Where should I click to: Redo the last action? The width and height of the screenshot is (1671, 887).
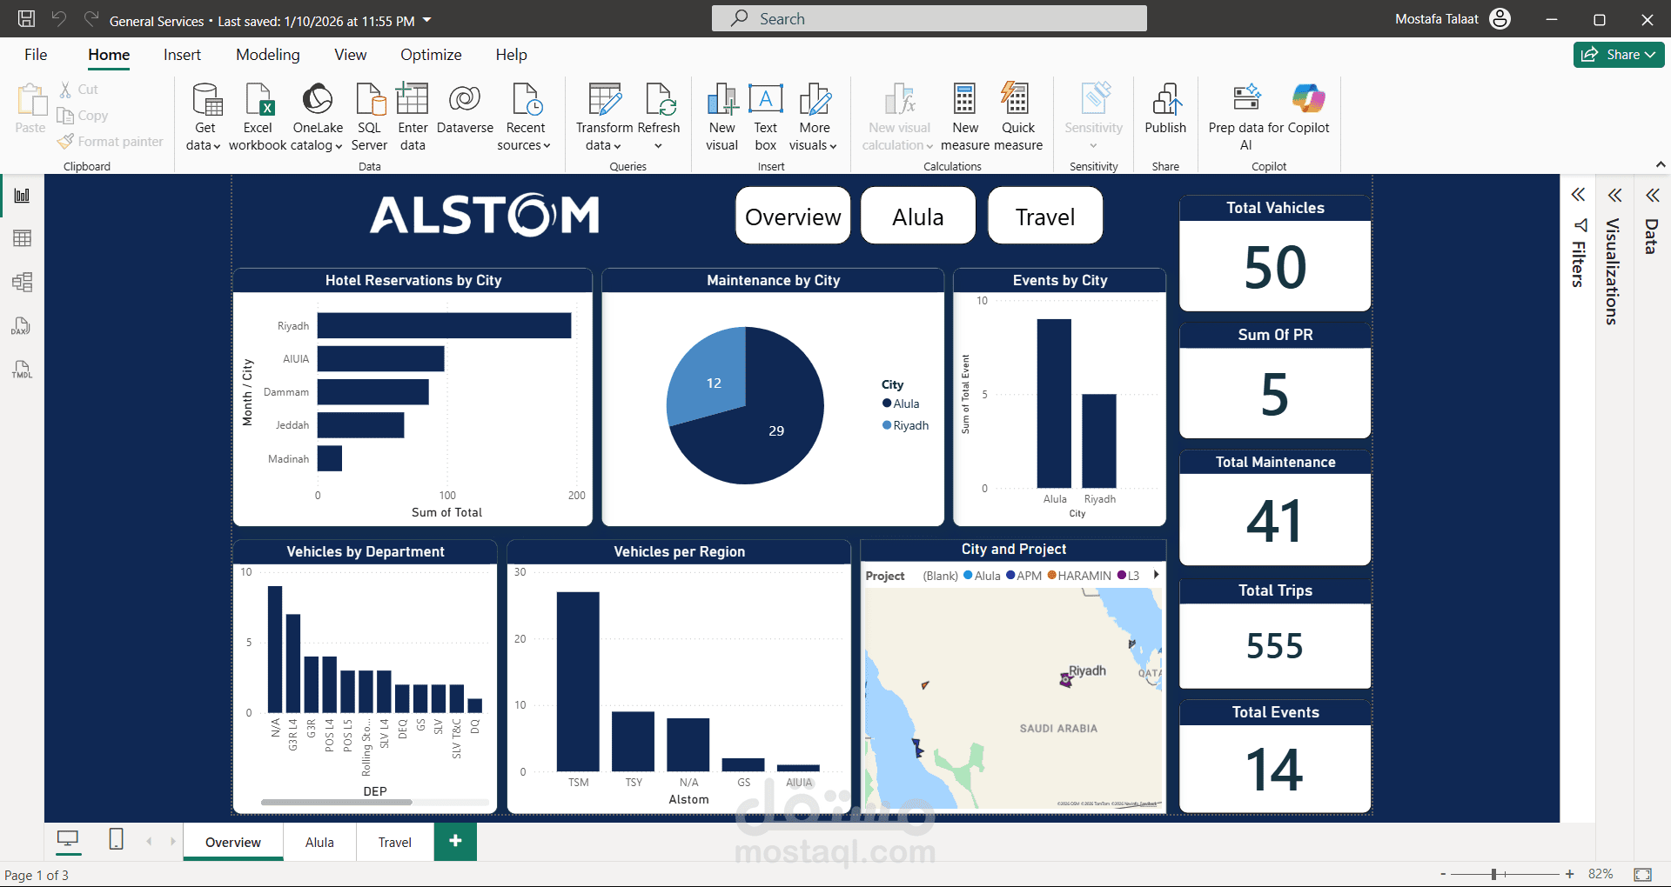(91, 18)
